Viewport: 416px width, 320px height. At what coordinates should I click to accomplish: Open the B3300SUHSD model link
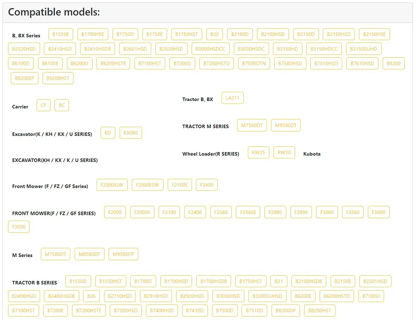click(x=267, y=296)
